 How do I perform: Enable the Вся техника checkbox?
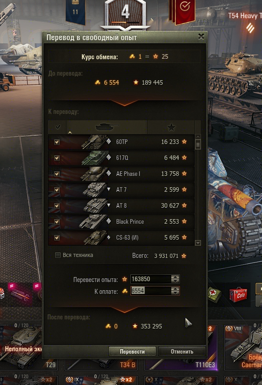pos(58,255)
